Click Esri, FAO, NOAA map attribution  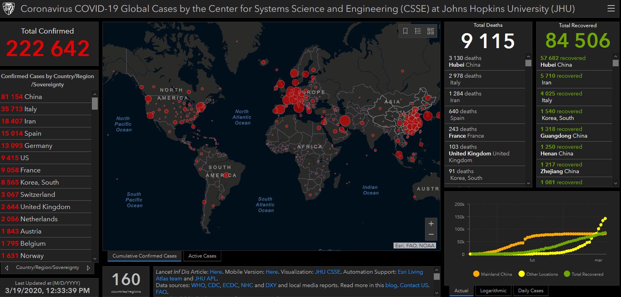coord(415,245)
